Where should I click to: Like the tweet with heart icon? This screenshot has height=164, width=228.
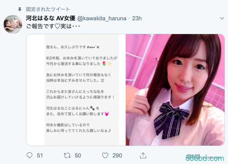pos(105,156)
